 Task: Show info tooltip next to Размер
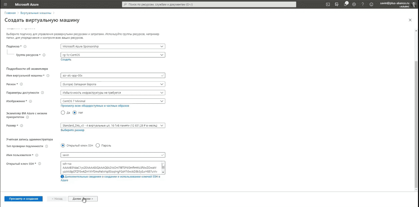pyautogui.click(x=22, y=125)
